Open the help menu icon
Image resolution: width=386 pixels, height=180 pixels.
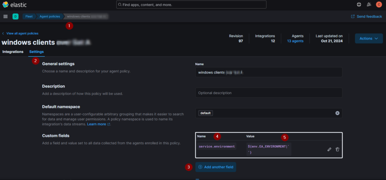tap(359, 5)
